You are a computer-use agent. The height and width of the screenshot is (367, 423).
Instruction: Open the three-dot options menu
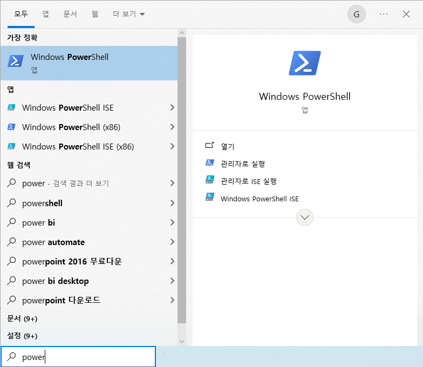coord(383,14)
